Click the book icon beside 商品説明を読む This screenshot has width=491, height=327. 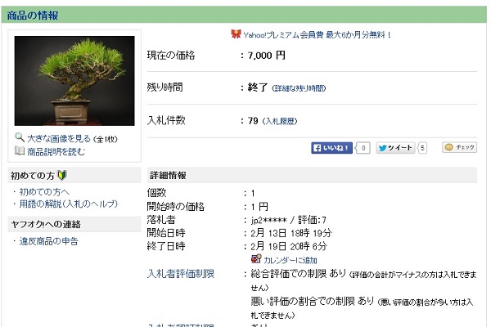tap(20, 150)
